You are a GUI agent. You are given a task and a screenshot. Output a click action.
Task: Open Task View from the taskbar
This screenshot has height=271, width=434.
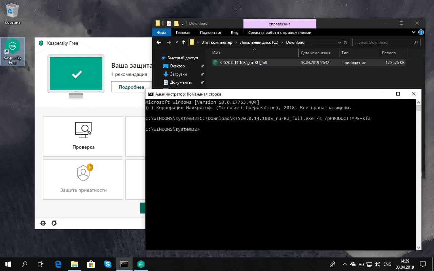pos(41,264)
